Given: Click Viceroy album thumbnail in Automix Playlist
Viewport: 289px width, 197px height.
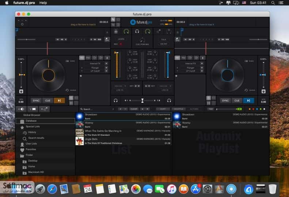Looking at the screenshot, I should pos(177,125).
